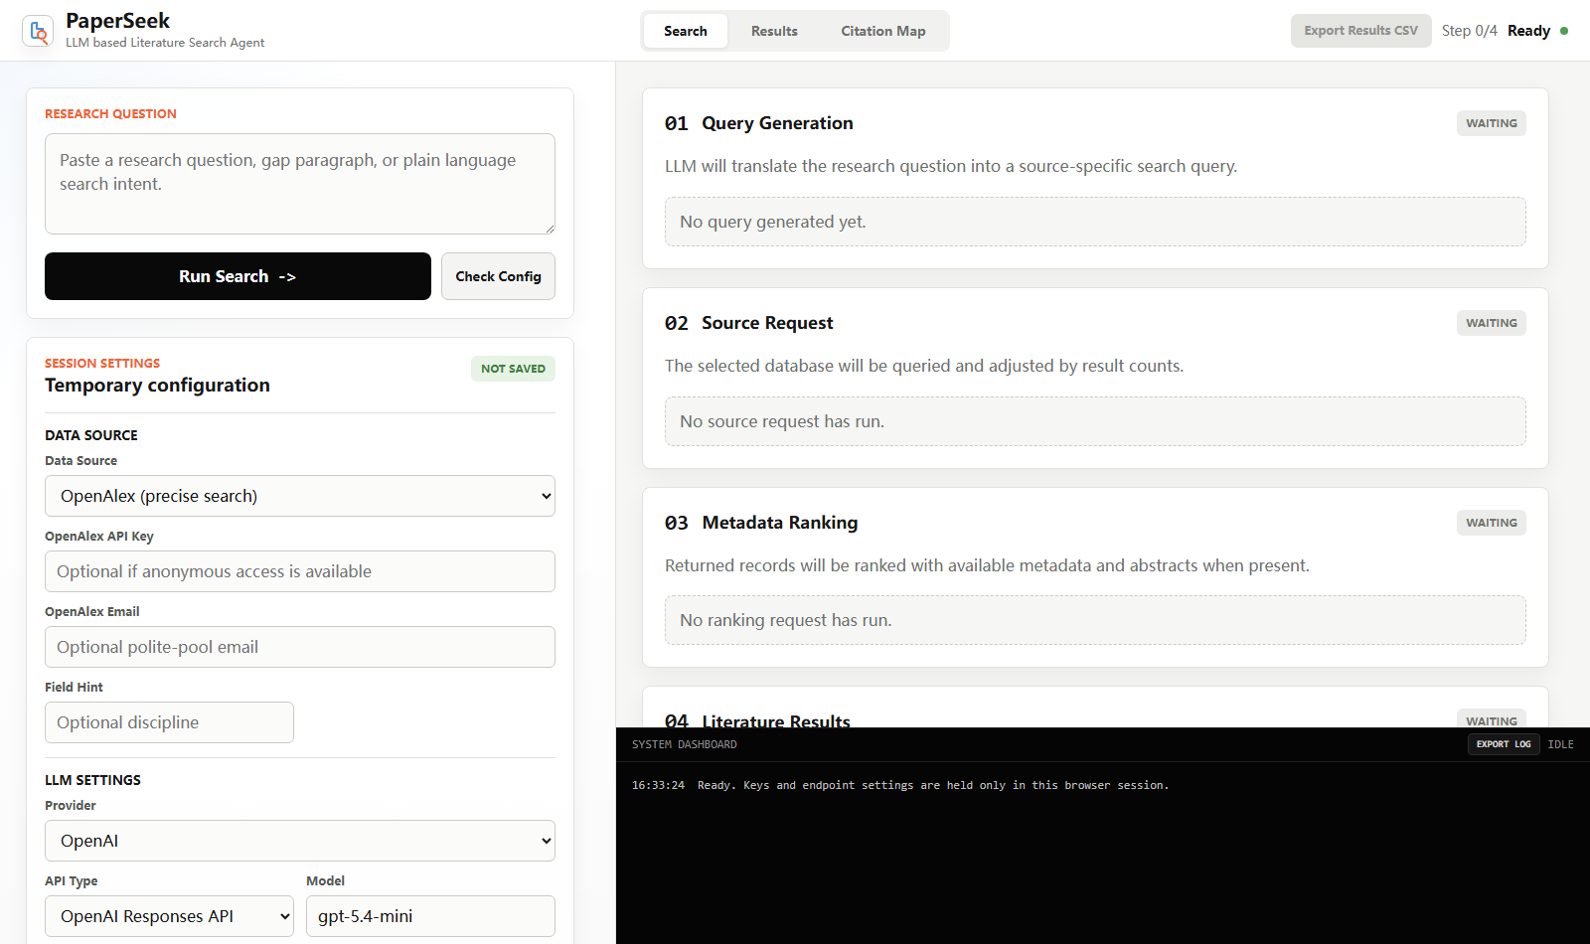The image size is (1590, 944).
Task: Open the Results tab
Action: 774,31
